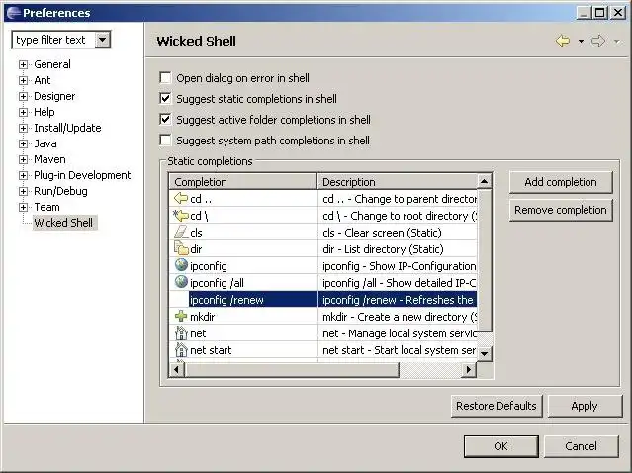Click the Add completion button
The height and width of the screenshot is (473, 632).
561,182
